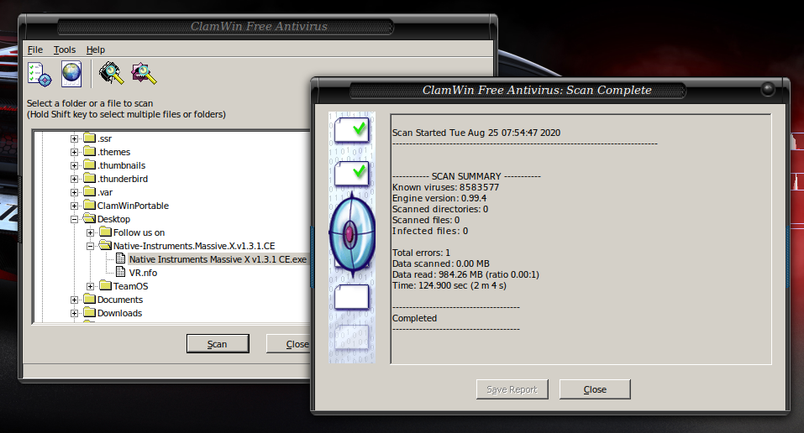Click the globe update database icon
Viewport: 804px width, 433px height.
point(71,74)
